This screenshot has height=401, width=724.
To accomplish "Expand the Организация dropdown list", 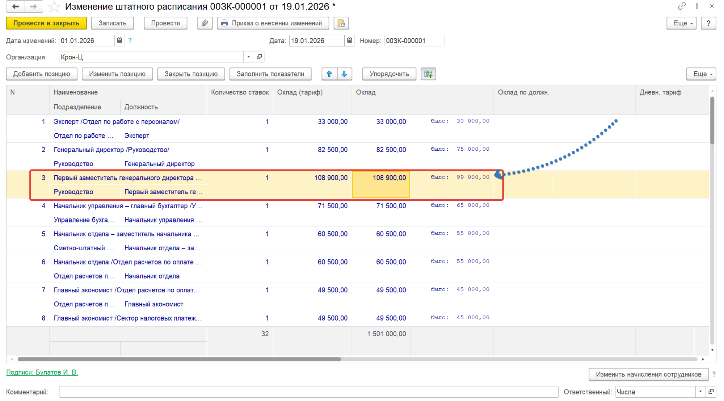I will click(248, 57).
